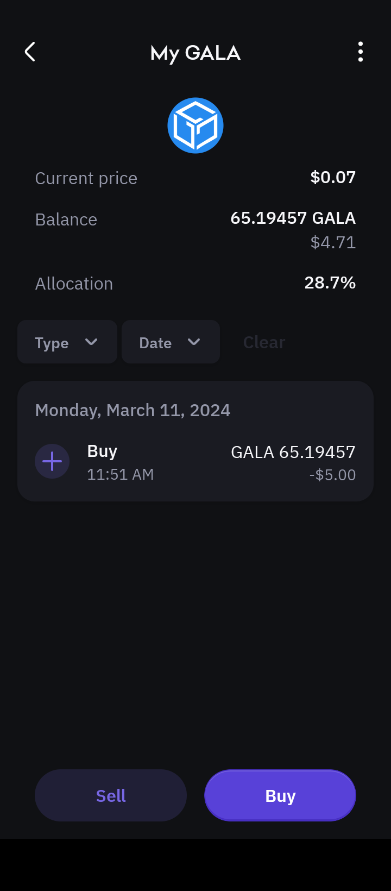The width and height of the screenshot is (391, 891).
Task: Click the chevron beside Type filter
Action: [x=91, y=342]
